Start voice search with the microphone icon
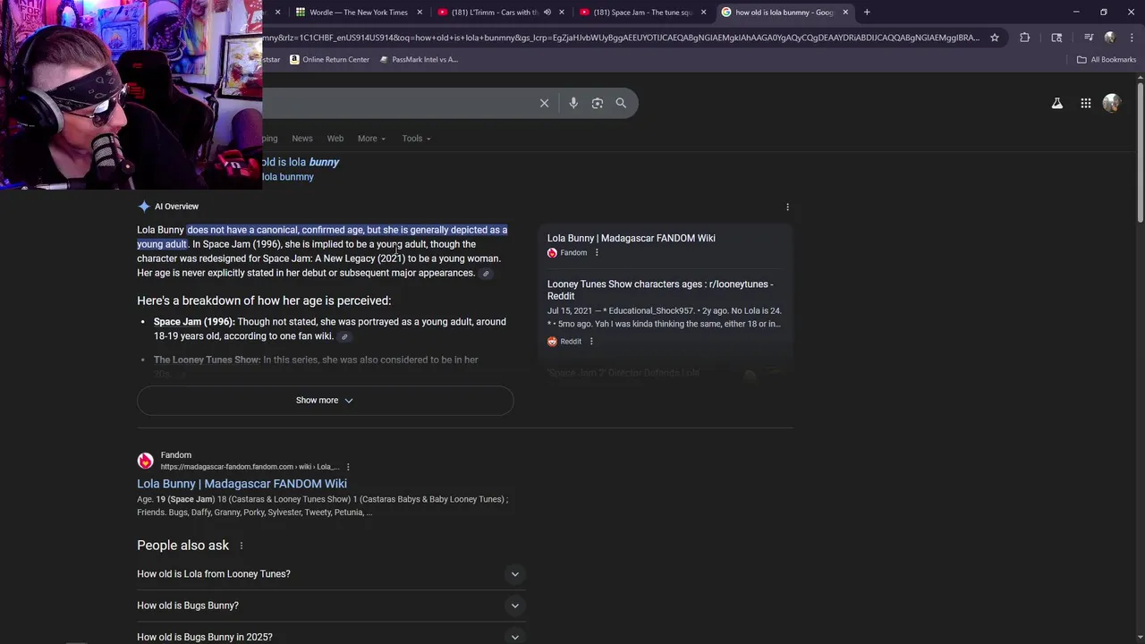The width and height of the screenshot is (1145, 644). pyautogui.click(x=573, y=103)
